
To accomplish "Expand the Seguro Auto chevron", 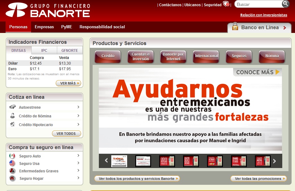I will [x=78, y=156].
